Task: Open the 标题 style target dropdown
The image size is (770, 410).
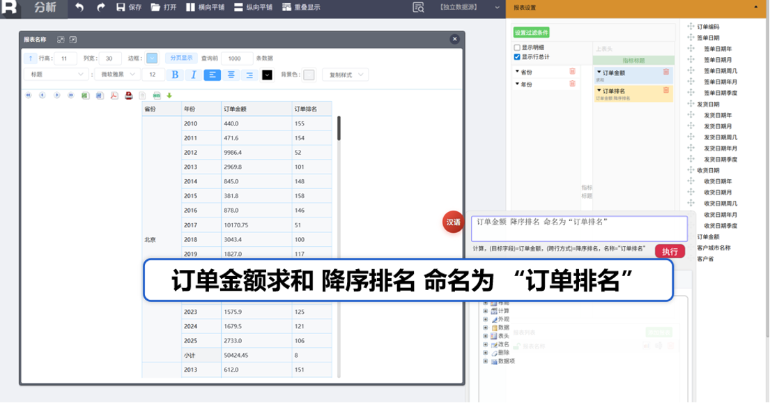Action: coord(56,75)
